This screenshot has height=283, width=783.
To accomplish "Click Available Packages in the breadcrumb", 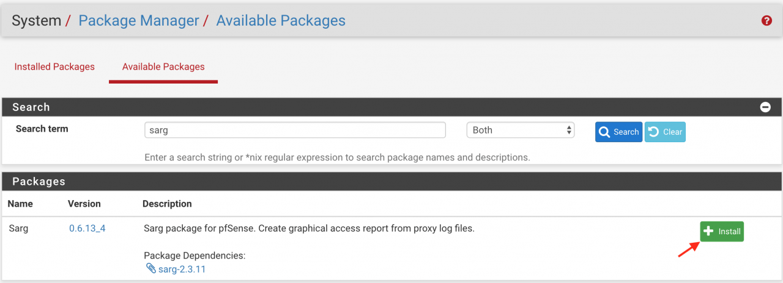I will coord(281,21).
